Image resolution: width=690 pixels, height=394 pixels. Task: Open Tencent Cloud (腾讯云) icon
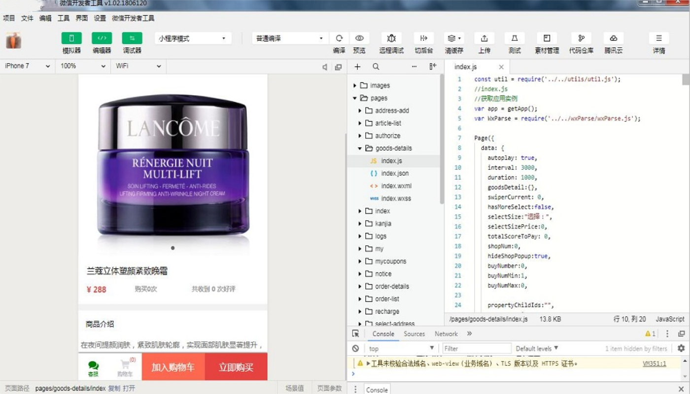click(614, 38)
